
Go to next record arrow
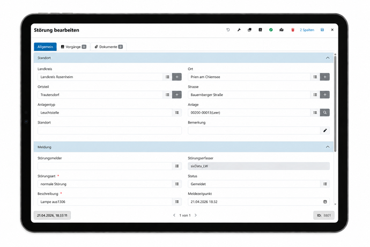[x=196, y=215]
